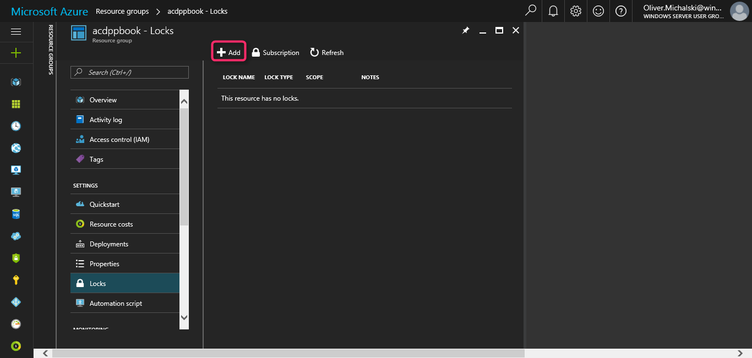Click the horizontal scrollbar left arrow

[x=45, y=353]
